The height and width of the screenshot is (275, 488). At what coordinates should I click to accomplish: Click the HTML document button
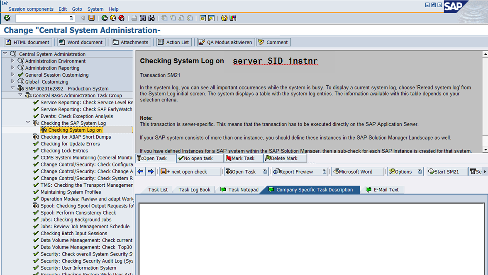[x=28, y=42]
